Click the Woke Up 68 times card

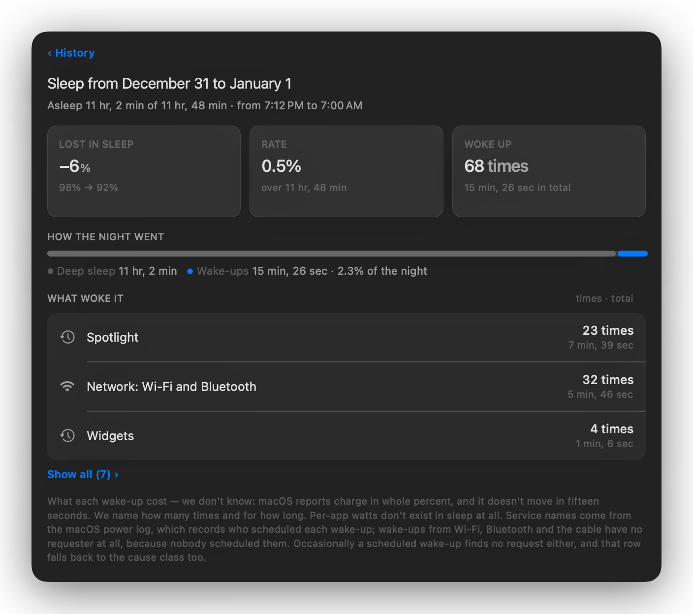(549, 171)
